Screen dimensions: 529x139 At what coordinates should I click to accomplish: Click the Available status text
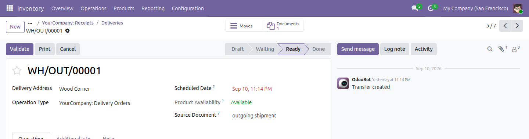pos(241,102)
